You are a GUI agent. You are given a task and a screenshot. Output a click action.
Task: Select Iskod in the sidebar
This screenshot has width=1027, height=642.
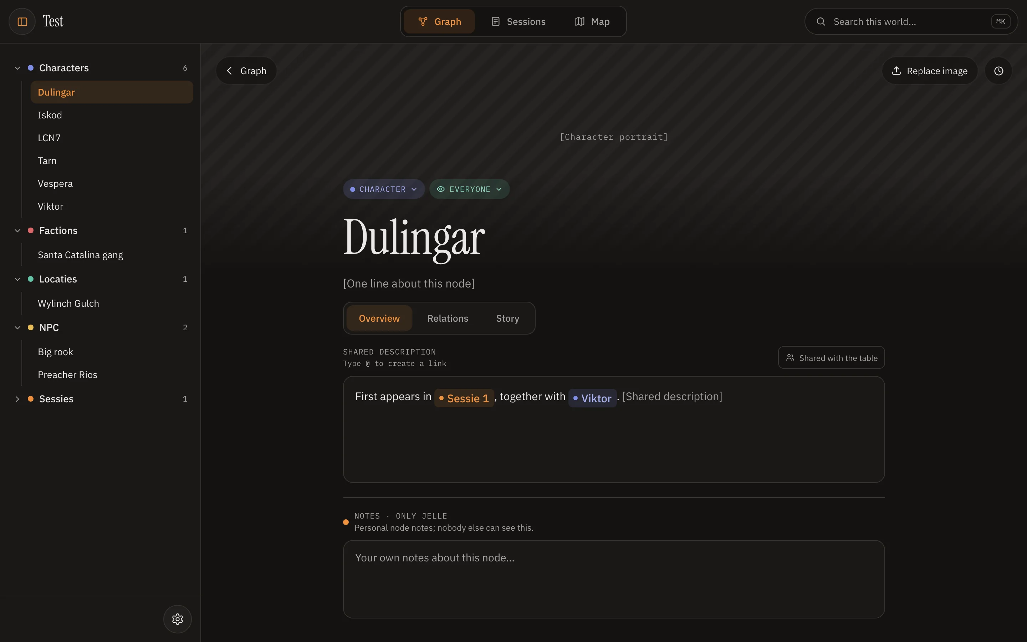point(112,115)
